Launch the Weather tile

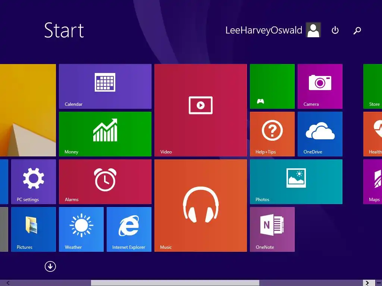click(81, 229)
